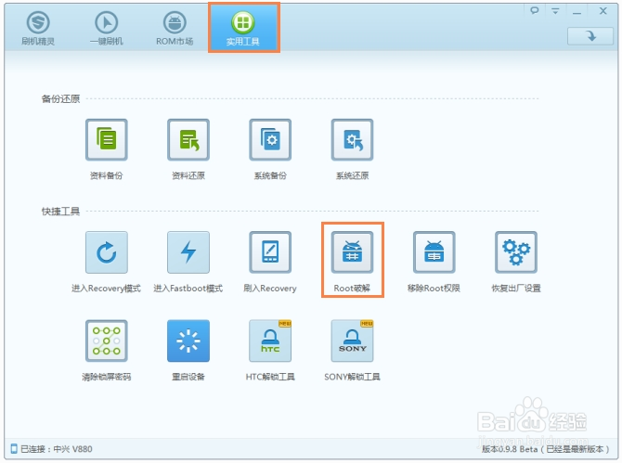Start the 进入Recovery模式 tool
The image size is (622, 463).
pyautogui.click(x=107, y=252)
